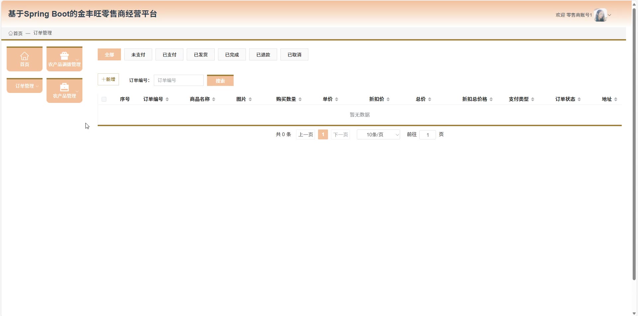The width and height of the screenshot is (638, 316).
Task: Sort by 折扣总价格 column arrows
Action: (491, 99)
